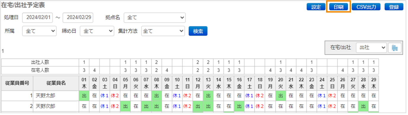The width and height of the screenshot is (408, 115).
Task: Click the 29 木 date column header
Action: (374, 83)
